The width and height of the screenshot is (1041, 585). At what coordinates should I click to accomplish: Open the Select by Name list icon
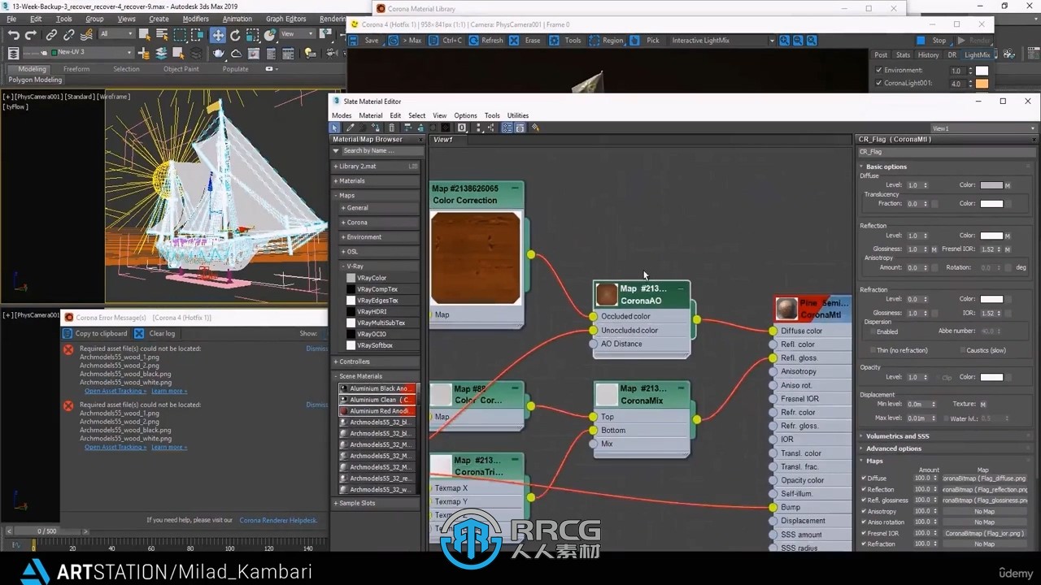pyautogui.click(x=161, y=35)
